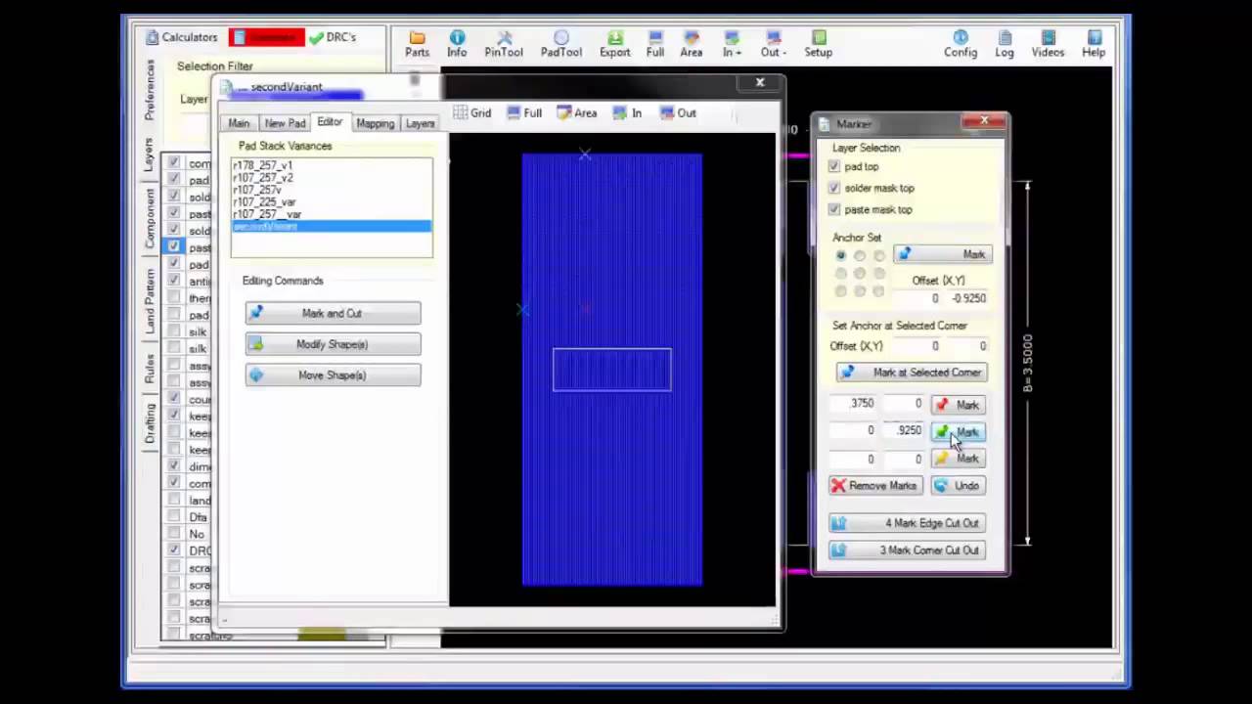The height and width of the screenshot is (704, 1252).
Task: Select the center Anchor Set radio
Action: click(x=860, y=274)
